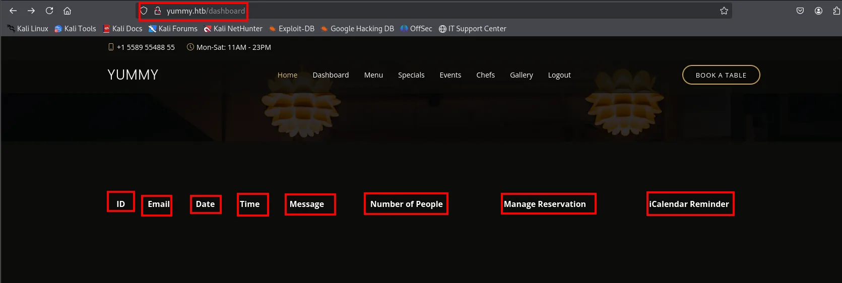The width and height of the screenshot is (842, 283).
Task: Click the padlock site security icon
Action: (x=157, y=11)
